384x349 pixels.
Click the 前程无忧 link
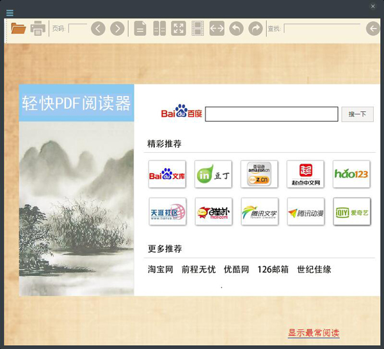coord(198,270)
